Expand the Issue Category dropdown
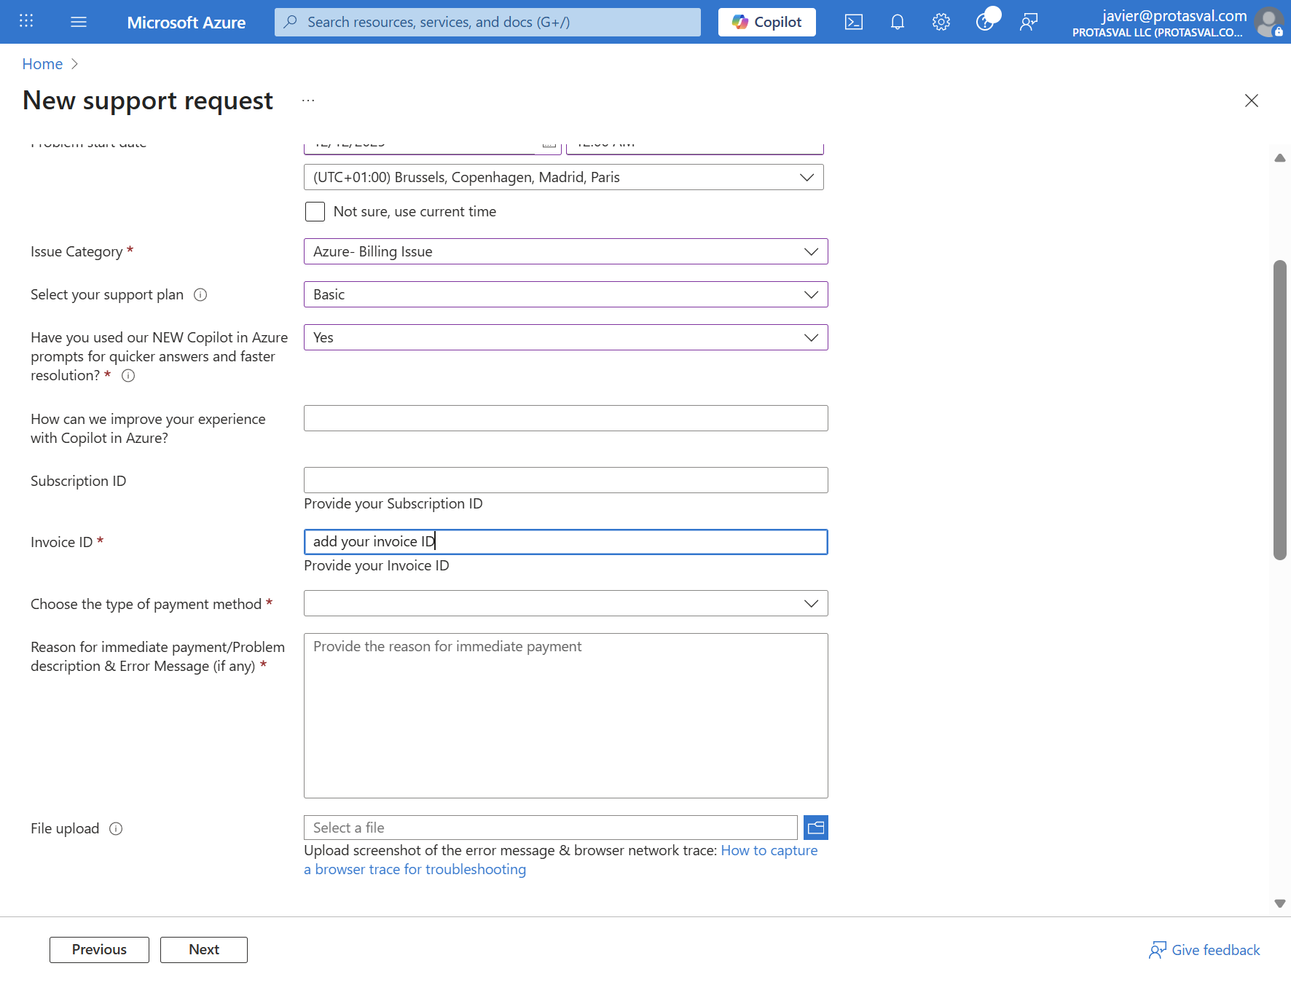This screenshot has height=982, width=1291. click(x=565, y=251)
